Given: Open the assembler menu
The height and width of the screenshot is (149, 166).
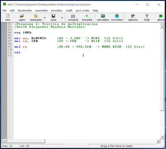Looking at the screenshot, I should tap(41, 10).
